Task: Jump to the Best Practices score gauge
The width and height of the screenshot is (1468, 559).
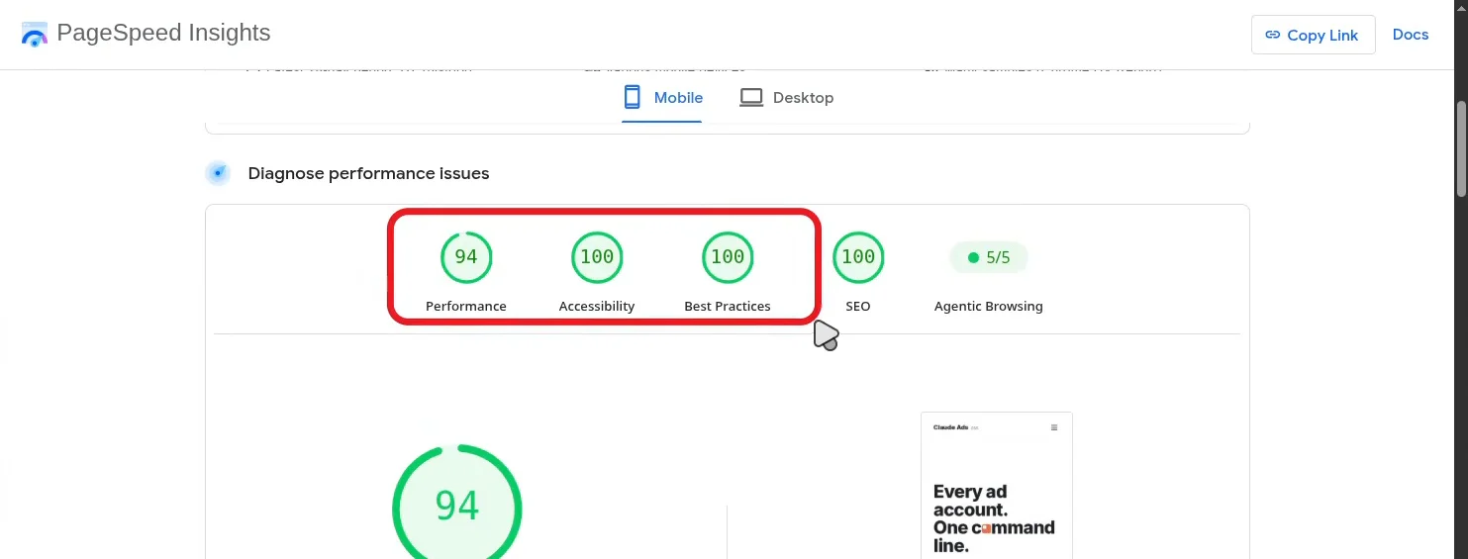Action: [728, 257]
